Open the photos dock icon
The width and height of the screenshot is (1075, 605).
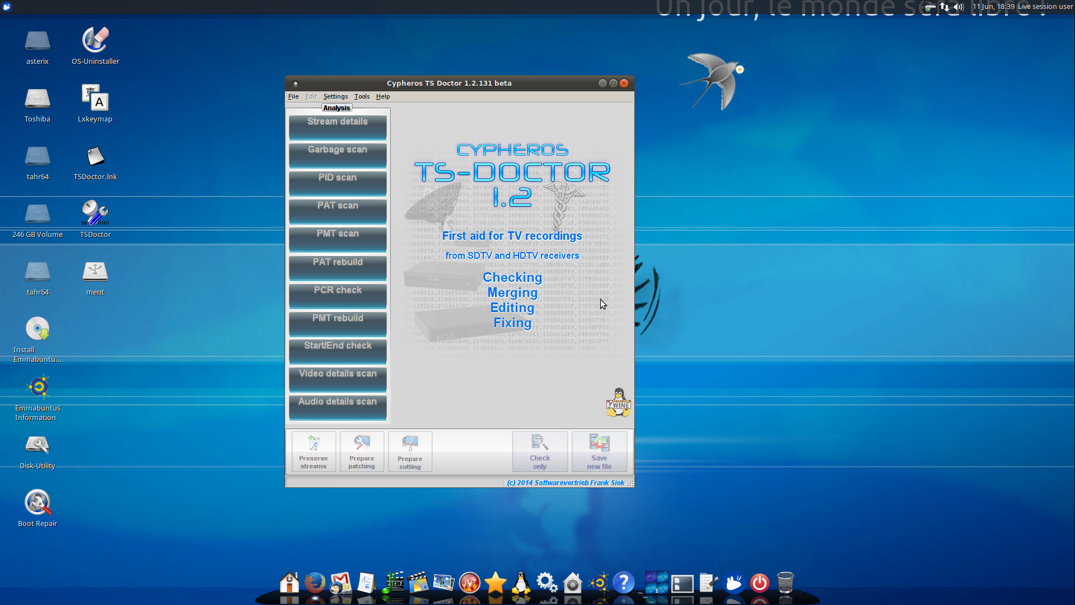tap(443, 583)
